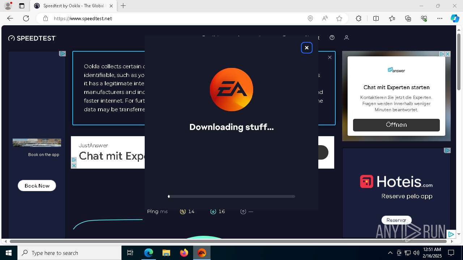
Task: Click the EA logo in the installer
Action: [x=231, y=90]
